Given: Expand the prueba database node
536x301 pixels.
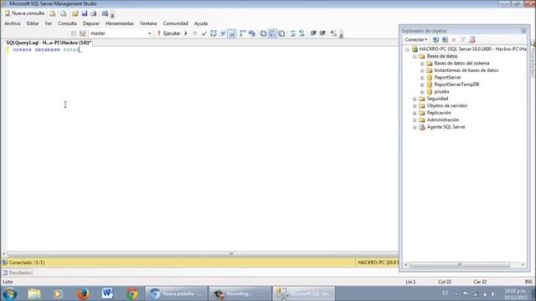Looking at the screenshot, I should pos(422,92).
